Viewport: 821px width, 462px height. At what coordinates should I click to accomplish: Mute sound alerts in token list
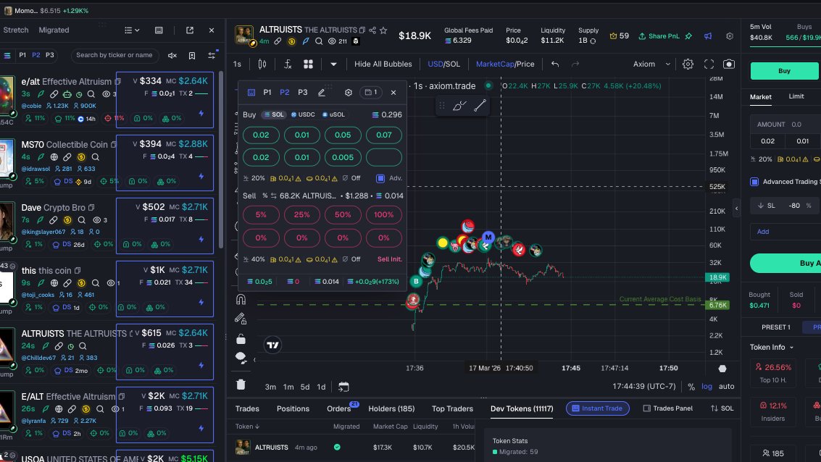click(172, 56)
